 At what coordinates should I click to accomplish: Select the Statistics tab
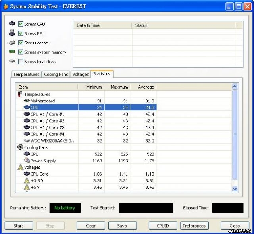[x=102, y=74]
